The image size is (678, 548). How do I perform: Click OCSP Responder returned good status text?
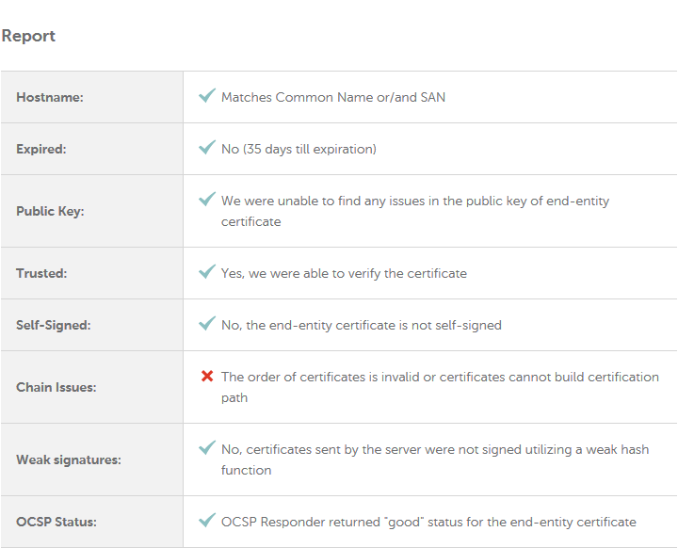428,522
